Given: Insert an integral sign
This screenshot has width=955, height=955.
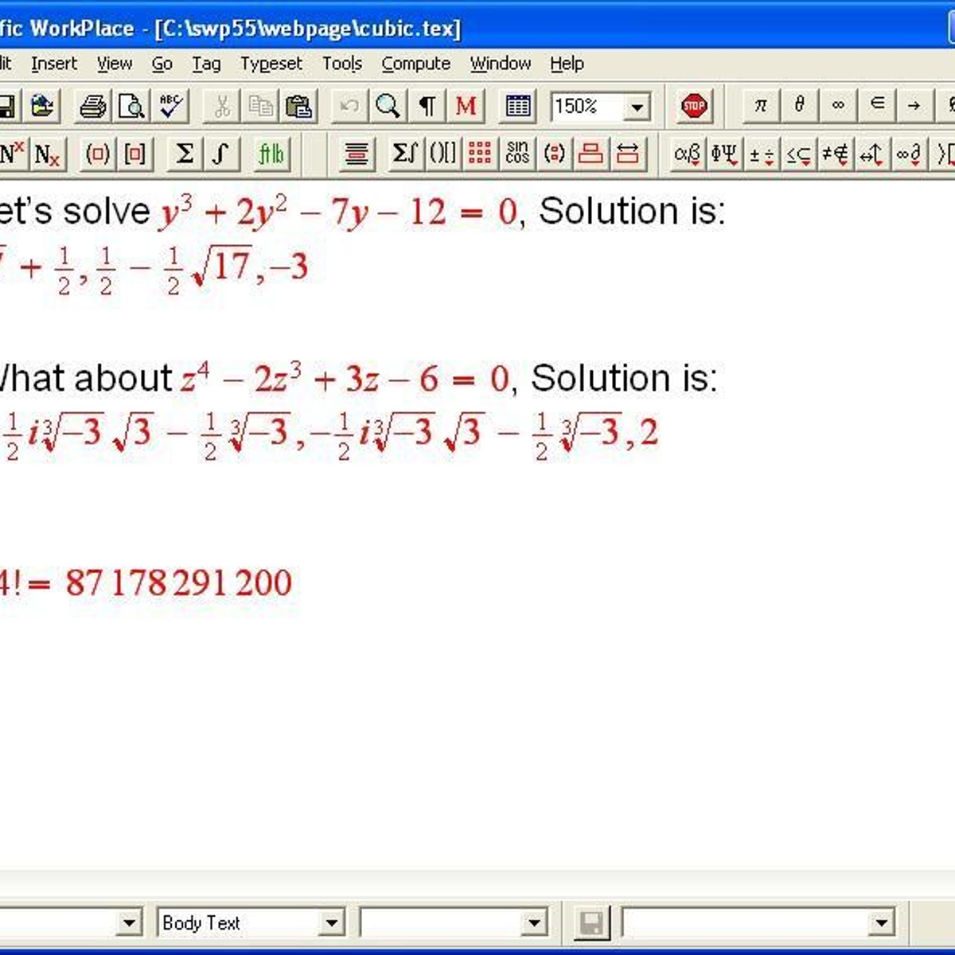Looking at the screenshot, I should pyautogui.click(x=220, y=154).
